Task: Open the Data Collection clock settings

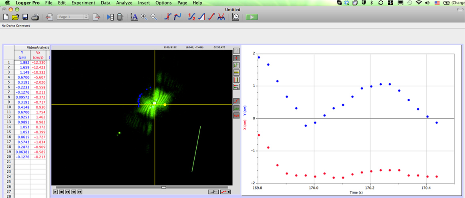Action: (x=236, y=17)
